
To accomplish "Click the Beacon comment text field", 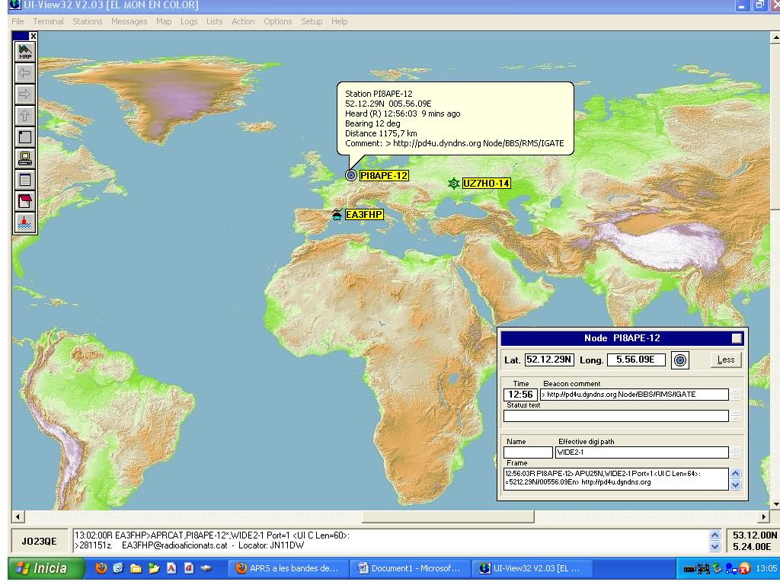I will (x=634, y=395).
